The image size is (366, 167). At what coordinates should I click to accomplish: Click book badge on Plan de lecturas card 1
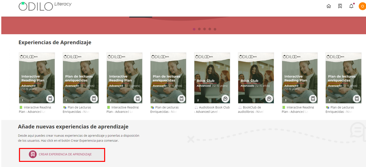94,99
